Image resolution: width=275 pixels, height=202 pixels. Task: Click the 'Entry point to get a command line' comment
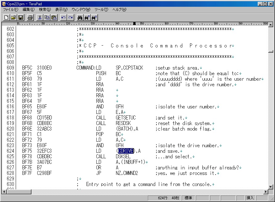149,184
